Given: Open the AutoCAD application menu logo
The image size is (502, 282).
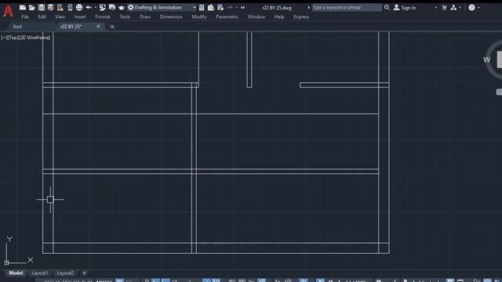Looking at the screenshot, I should (x=8, y=11).
